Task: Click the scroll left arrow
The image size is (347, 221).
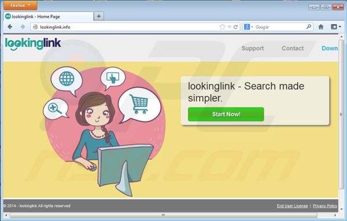Action: 6,215
